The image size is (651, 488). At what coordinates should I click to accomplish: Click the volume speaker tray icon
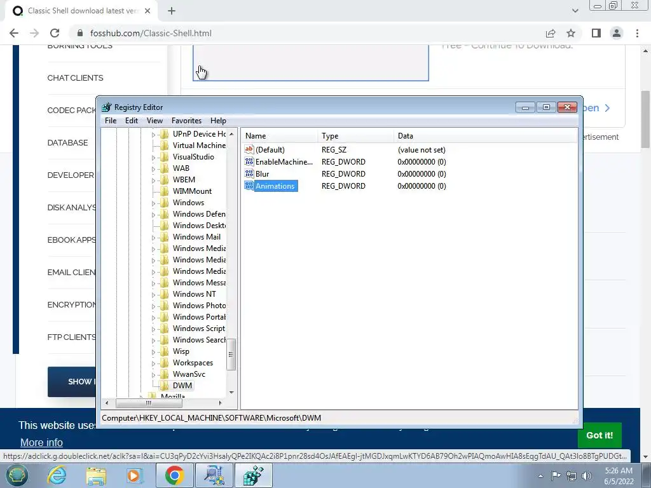point(586,476)
